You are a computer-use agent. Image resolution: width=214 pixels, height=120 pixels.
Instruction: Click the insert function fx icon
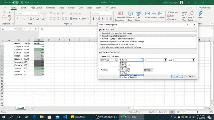36,29
